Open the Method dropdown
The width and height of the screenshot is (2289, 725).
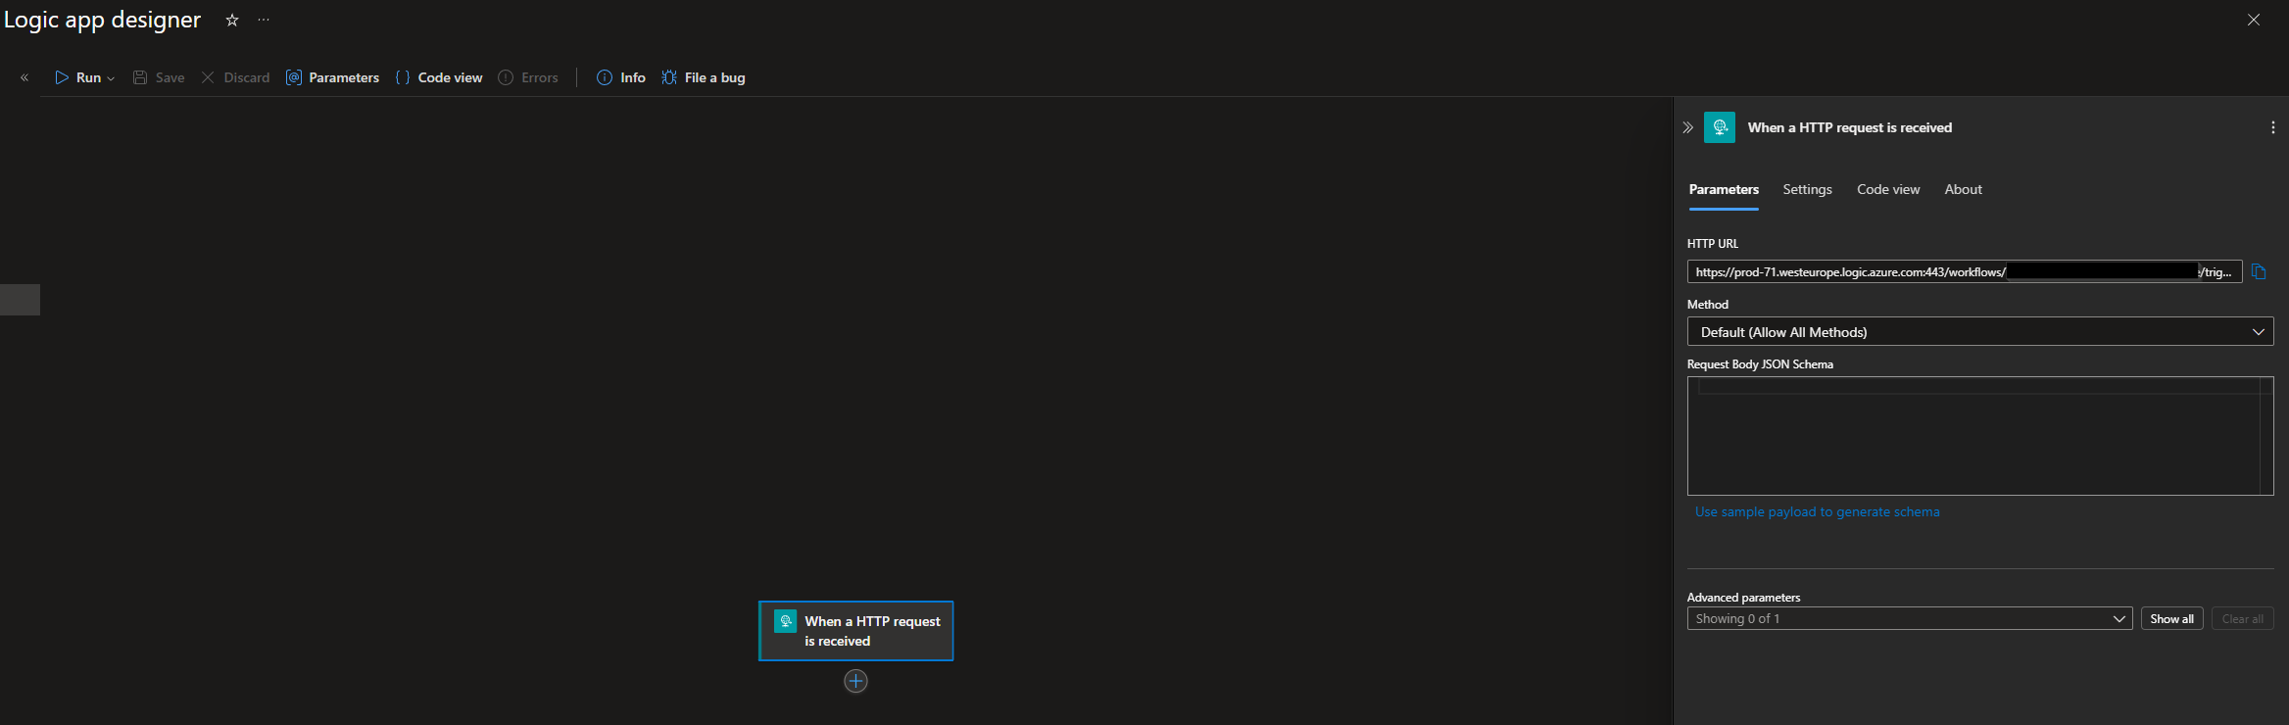coord(1980,332)
